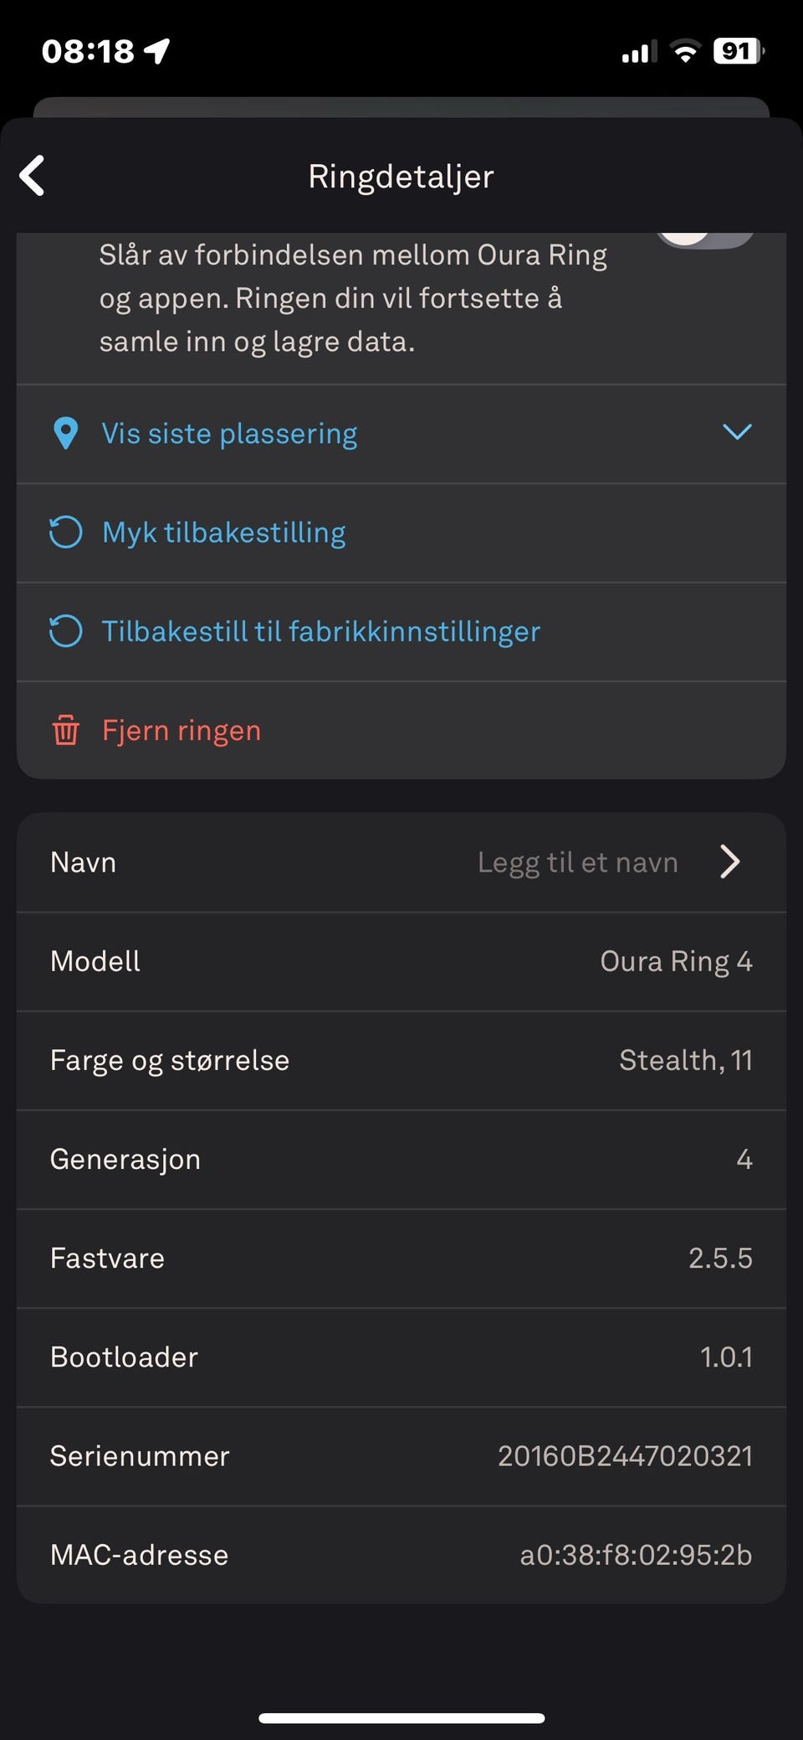Viewport: 803px width, 1740px height.
Task: Tap the back arrow in header
Action: (x=33, y=176)
